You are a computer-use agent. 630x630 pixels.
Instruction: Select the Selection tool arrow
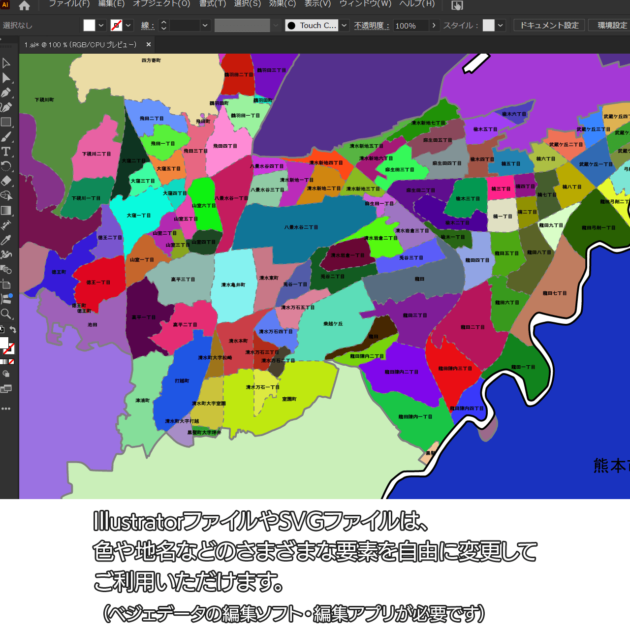click(x=6, y=63)
